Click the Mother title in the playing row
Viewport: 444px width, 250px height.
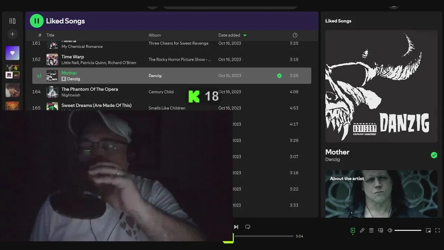69,73
